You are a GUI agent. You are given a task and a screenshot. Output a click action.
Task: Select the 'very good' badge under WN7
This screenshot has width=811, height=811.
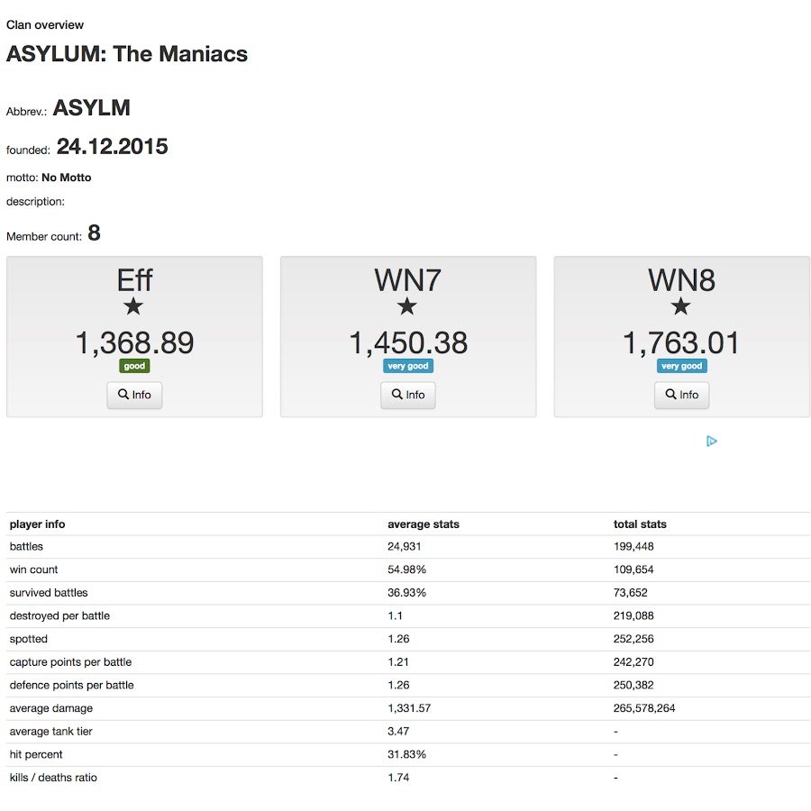click(x=407, y=366)
